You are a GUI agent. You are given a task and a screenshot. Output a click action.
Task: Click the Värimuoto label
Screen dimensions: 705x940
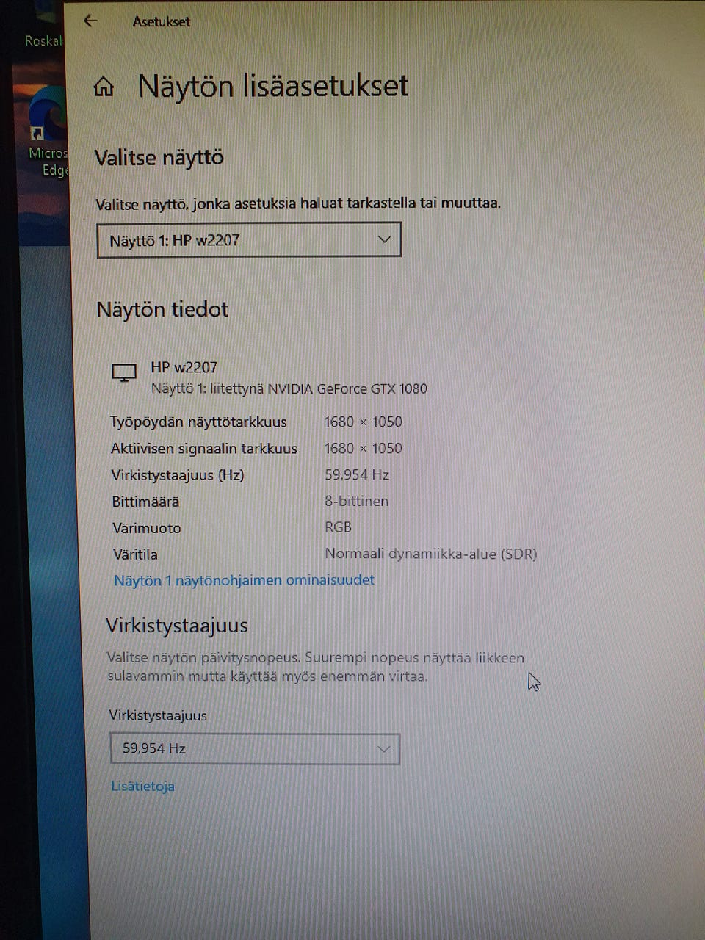[x=147, y=528]
